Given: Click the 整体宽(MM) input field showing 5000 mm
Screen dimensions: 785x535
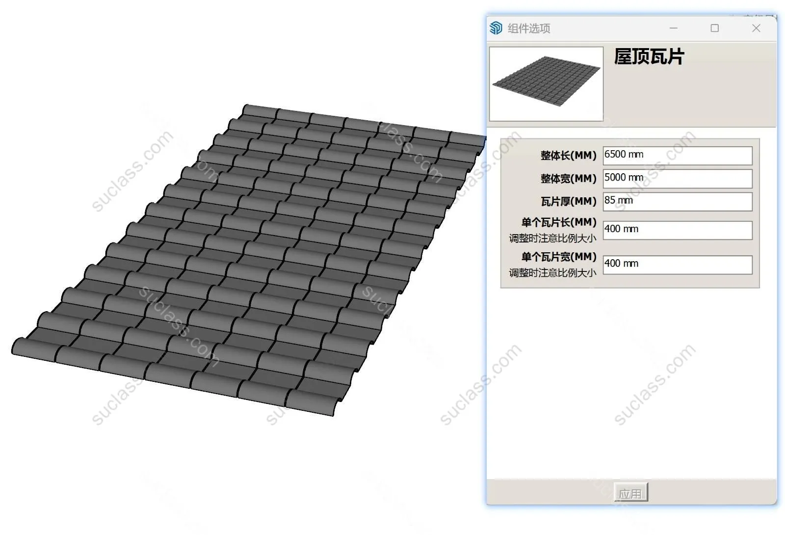Looking at the screenshot, I should (678, 179).
